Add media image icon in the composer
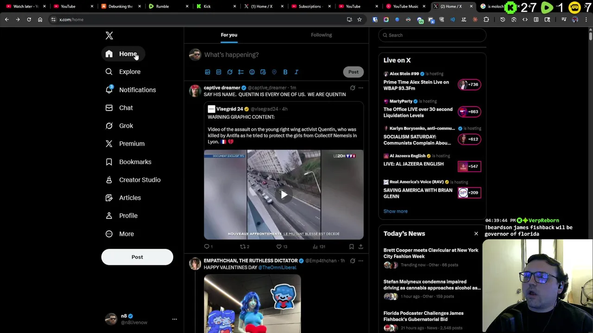The image size is (593, 333). click(x=208, y=72)
